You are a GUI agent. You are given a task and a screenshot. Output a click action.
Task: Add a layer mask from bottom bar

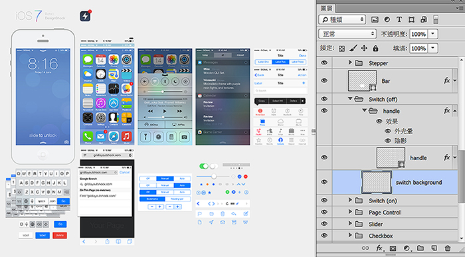[x=393, y=248]
